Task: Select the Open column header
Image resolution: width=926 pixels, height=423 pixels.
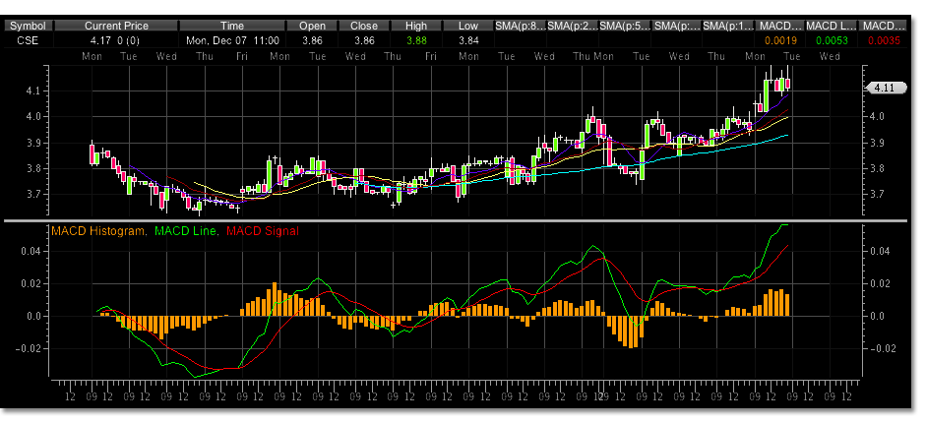Action: (311, 25)
